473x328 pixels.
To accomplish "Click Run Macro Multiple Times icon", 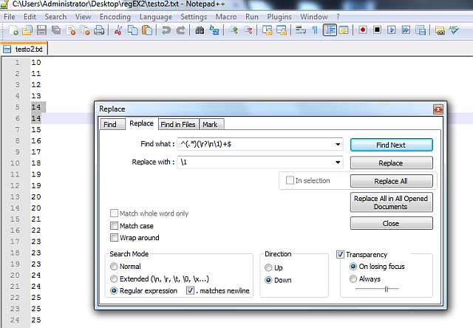I will coord(406,30).
